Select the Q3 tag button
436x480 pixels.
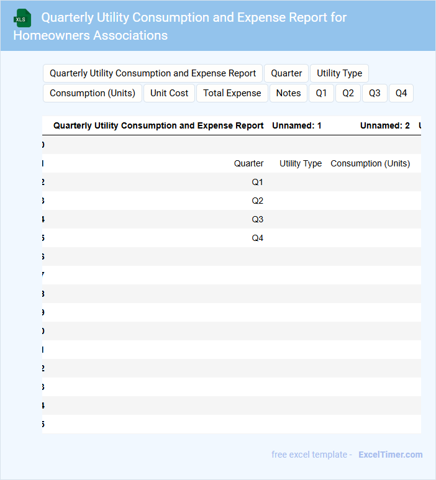[x=375, y=93]
